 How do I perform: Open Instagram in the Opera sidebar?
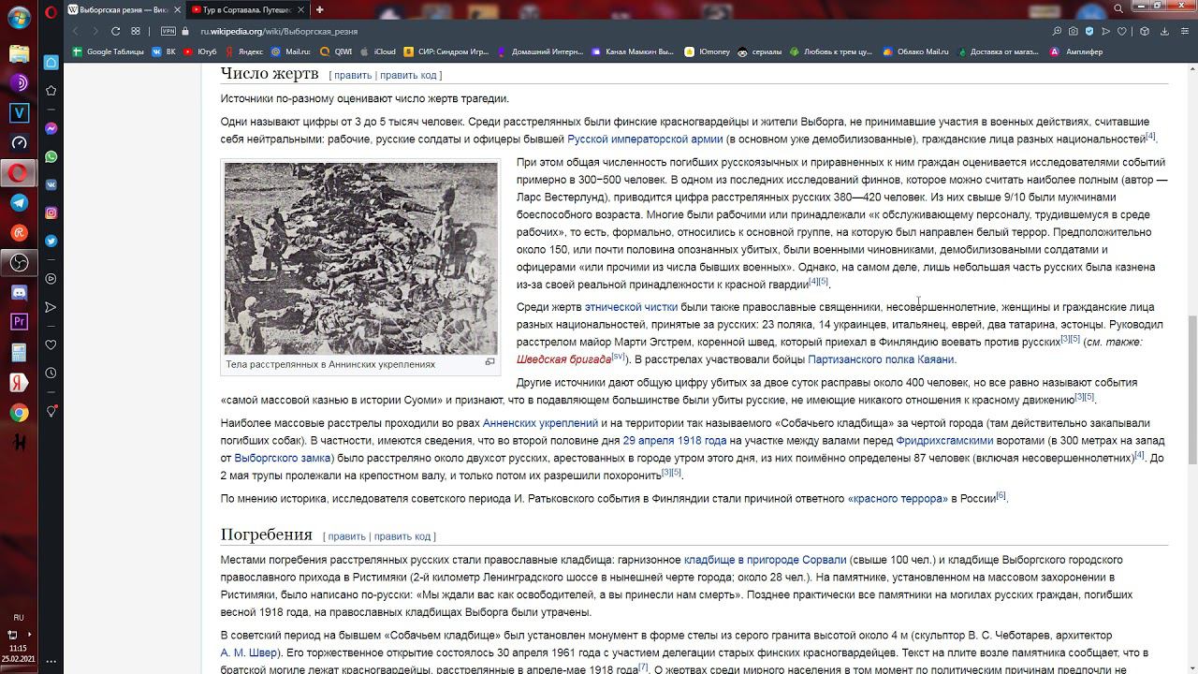(x=51, y=212)
